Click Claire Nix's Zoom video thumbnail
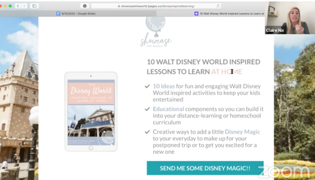Viewport: 315px width, 180px height. click(290, 18)
